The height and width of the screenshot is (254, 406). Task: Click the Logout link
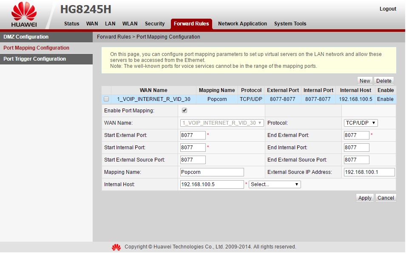pos(388,9)
